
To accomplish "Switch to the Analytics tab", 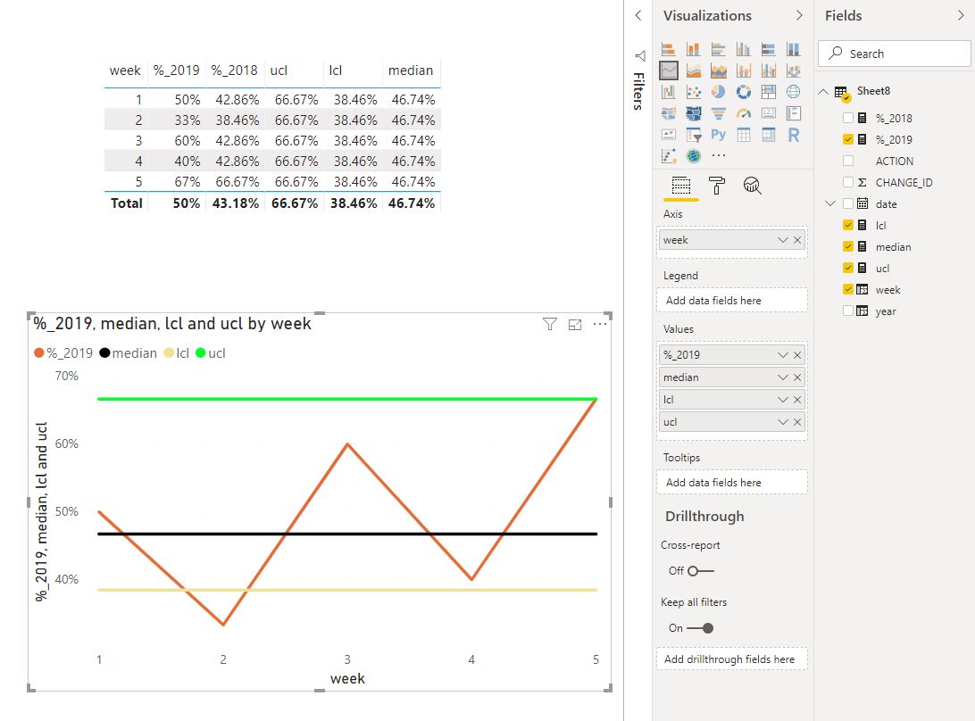I will click(752, 186).
